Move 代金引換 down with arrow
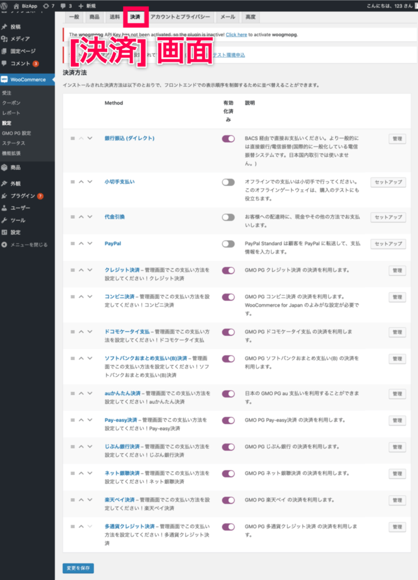The image size is (418, 580). [90, 217]
